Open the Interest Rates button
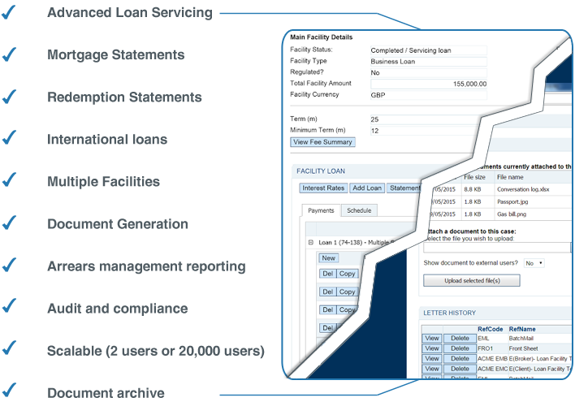Screen dimensions: 575x402 click(x=323, y=188)
